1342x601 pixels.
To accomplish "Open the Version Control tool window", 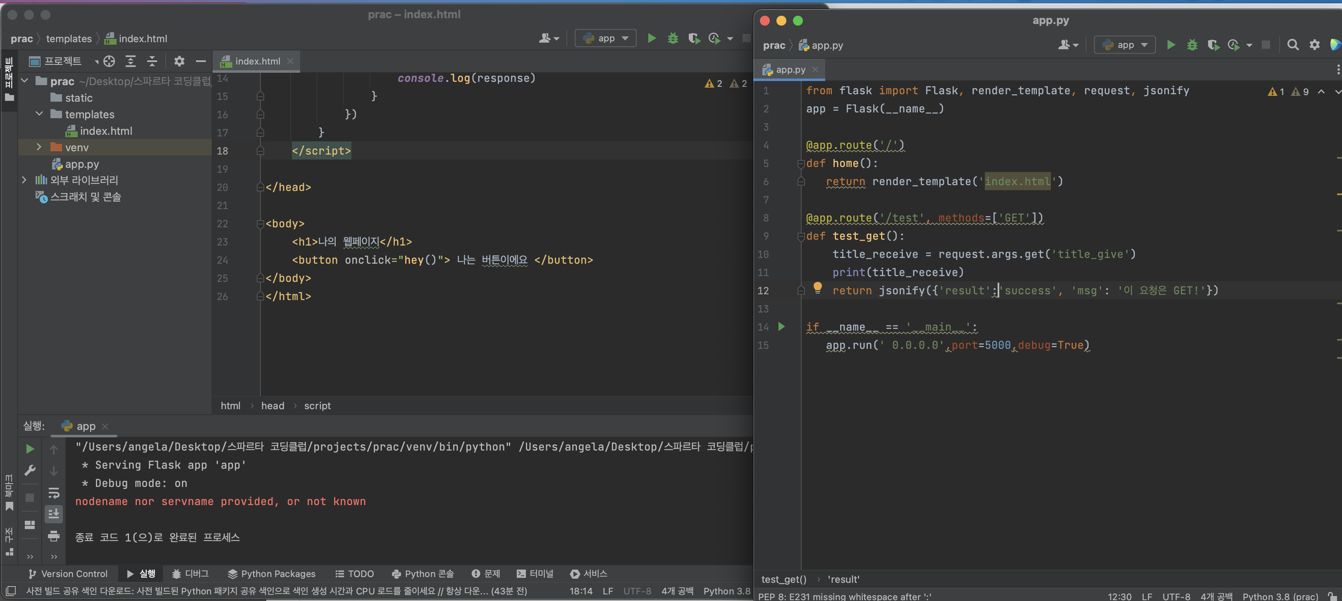I will [x=69, y=573].
